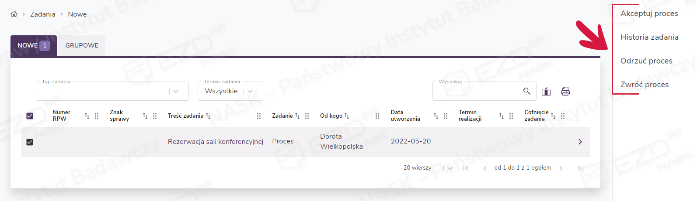This screenshot has width=697, height=201.
Task: Click the export icon beside search
Action: coord(546,92)
